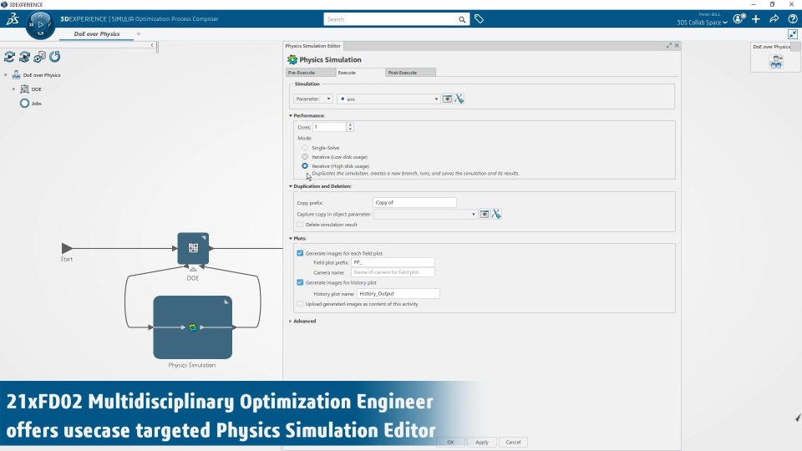
Task: Click the plus add icon in top bar
Action: 756,19
